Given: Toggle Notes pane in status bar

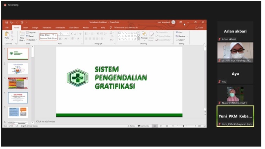Looking at the screenshot, I should pos(131,126).
